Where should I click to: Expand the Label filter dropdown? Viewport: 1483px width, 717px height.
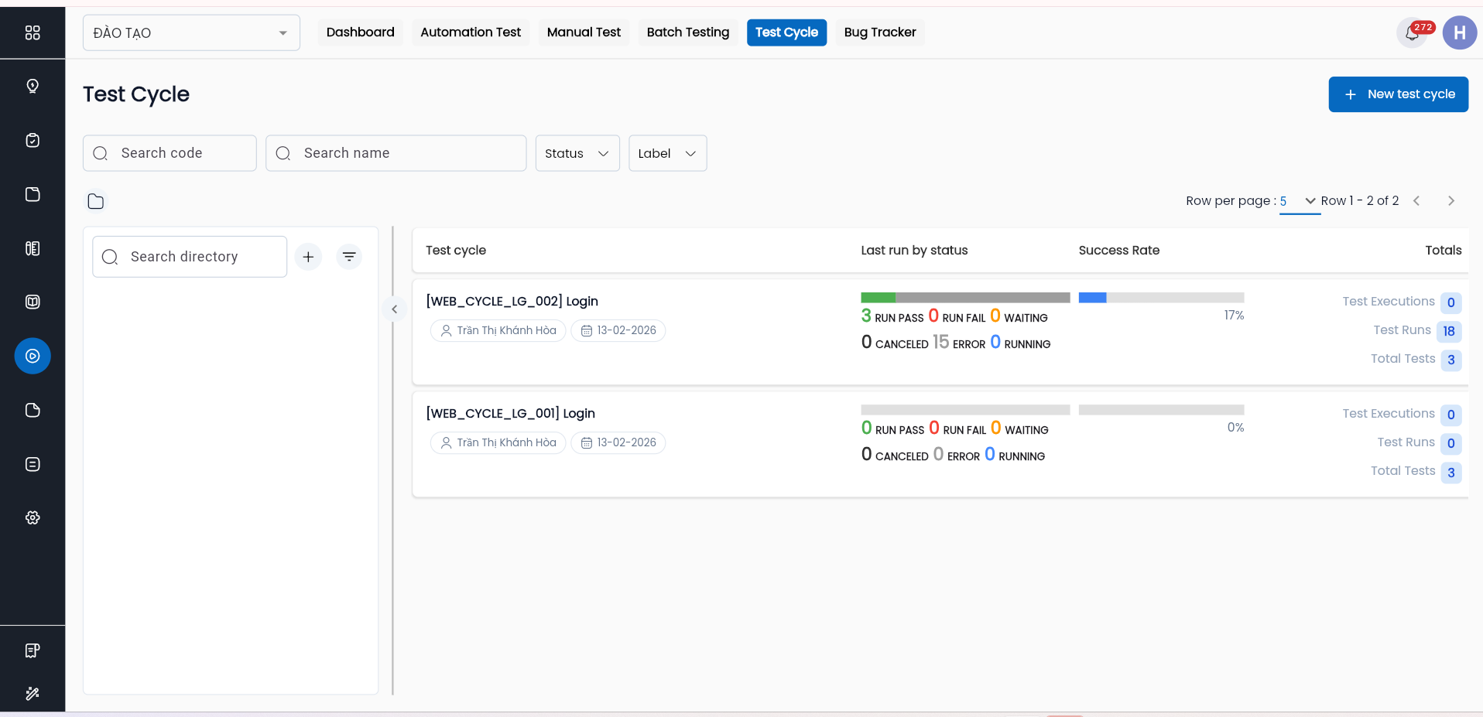pos(667,153)
